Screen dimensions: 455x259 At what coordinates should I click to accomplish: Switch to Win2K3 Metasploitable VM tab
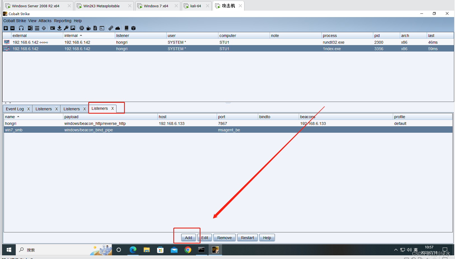click(101, 6)
